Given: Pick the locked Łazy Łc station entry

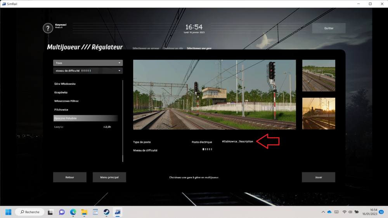Looking at the screenshot, I should (x=59, y=127).
